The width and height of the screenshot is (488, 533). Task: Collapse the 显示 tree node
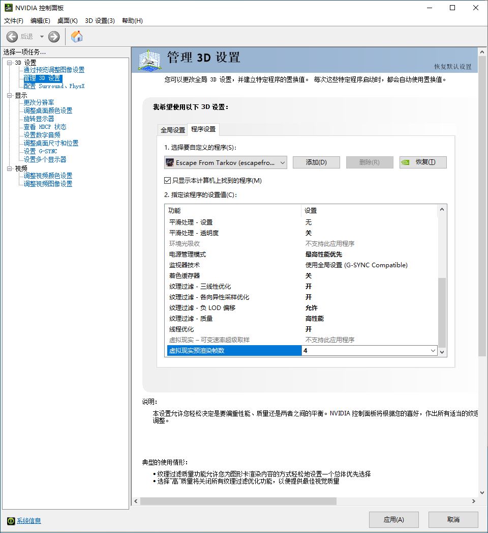pyautogui.click(x=9, y=95)
